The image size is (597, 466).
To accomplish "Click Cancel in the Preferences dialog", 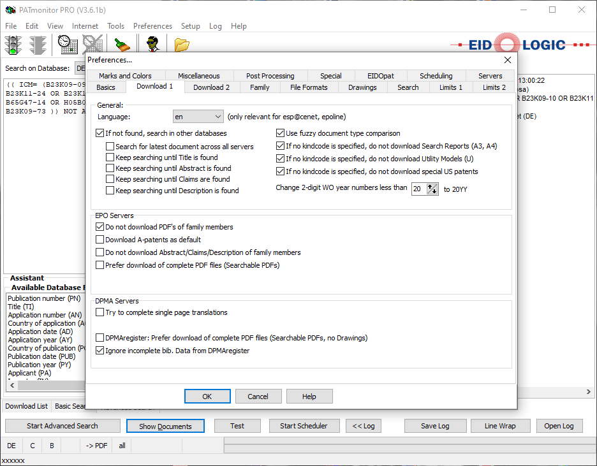I will click(258, 397).
